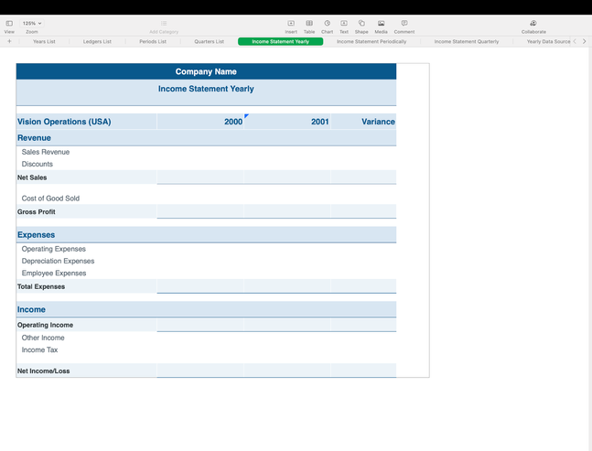Add a Text box
592x451 pixels.
click(344, 23)
